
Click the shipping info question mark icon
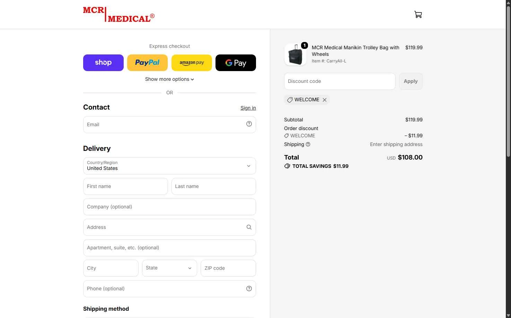pos(308,144)
